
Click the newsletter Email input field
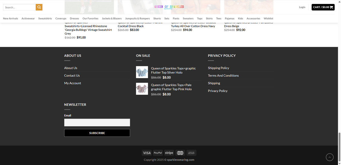click(x=97, y=122)
